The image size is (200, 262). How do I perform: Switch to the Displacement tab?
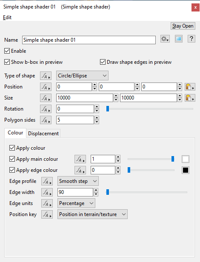click(43, 134)
